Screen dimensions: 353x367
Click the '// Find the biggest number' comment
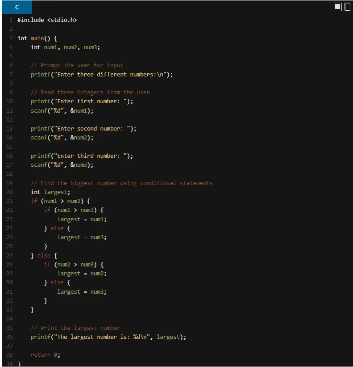(122, 183)
